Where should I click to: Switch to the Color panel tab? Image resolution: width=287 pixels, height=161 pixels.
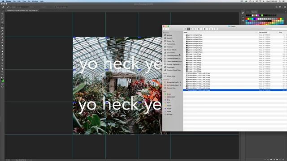click(248, 12)
